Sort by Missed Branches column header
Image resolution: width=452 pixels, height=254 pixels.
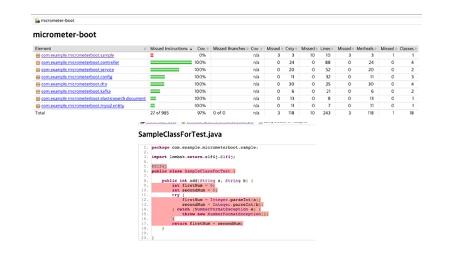230,49
